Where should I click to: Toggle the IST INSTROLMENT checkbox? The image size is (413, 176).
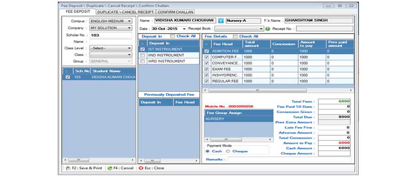click(x=143, y=49)
